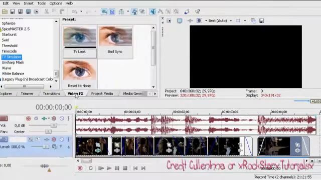Open the Undo history dropdown arrow
Viewport: 321px width, 180px height.
pos(81,11)
